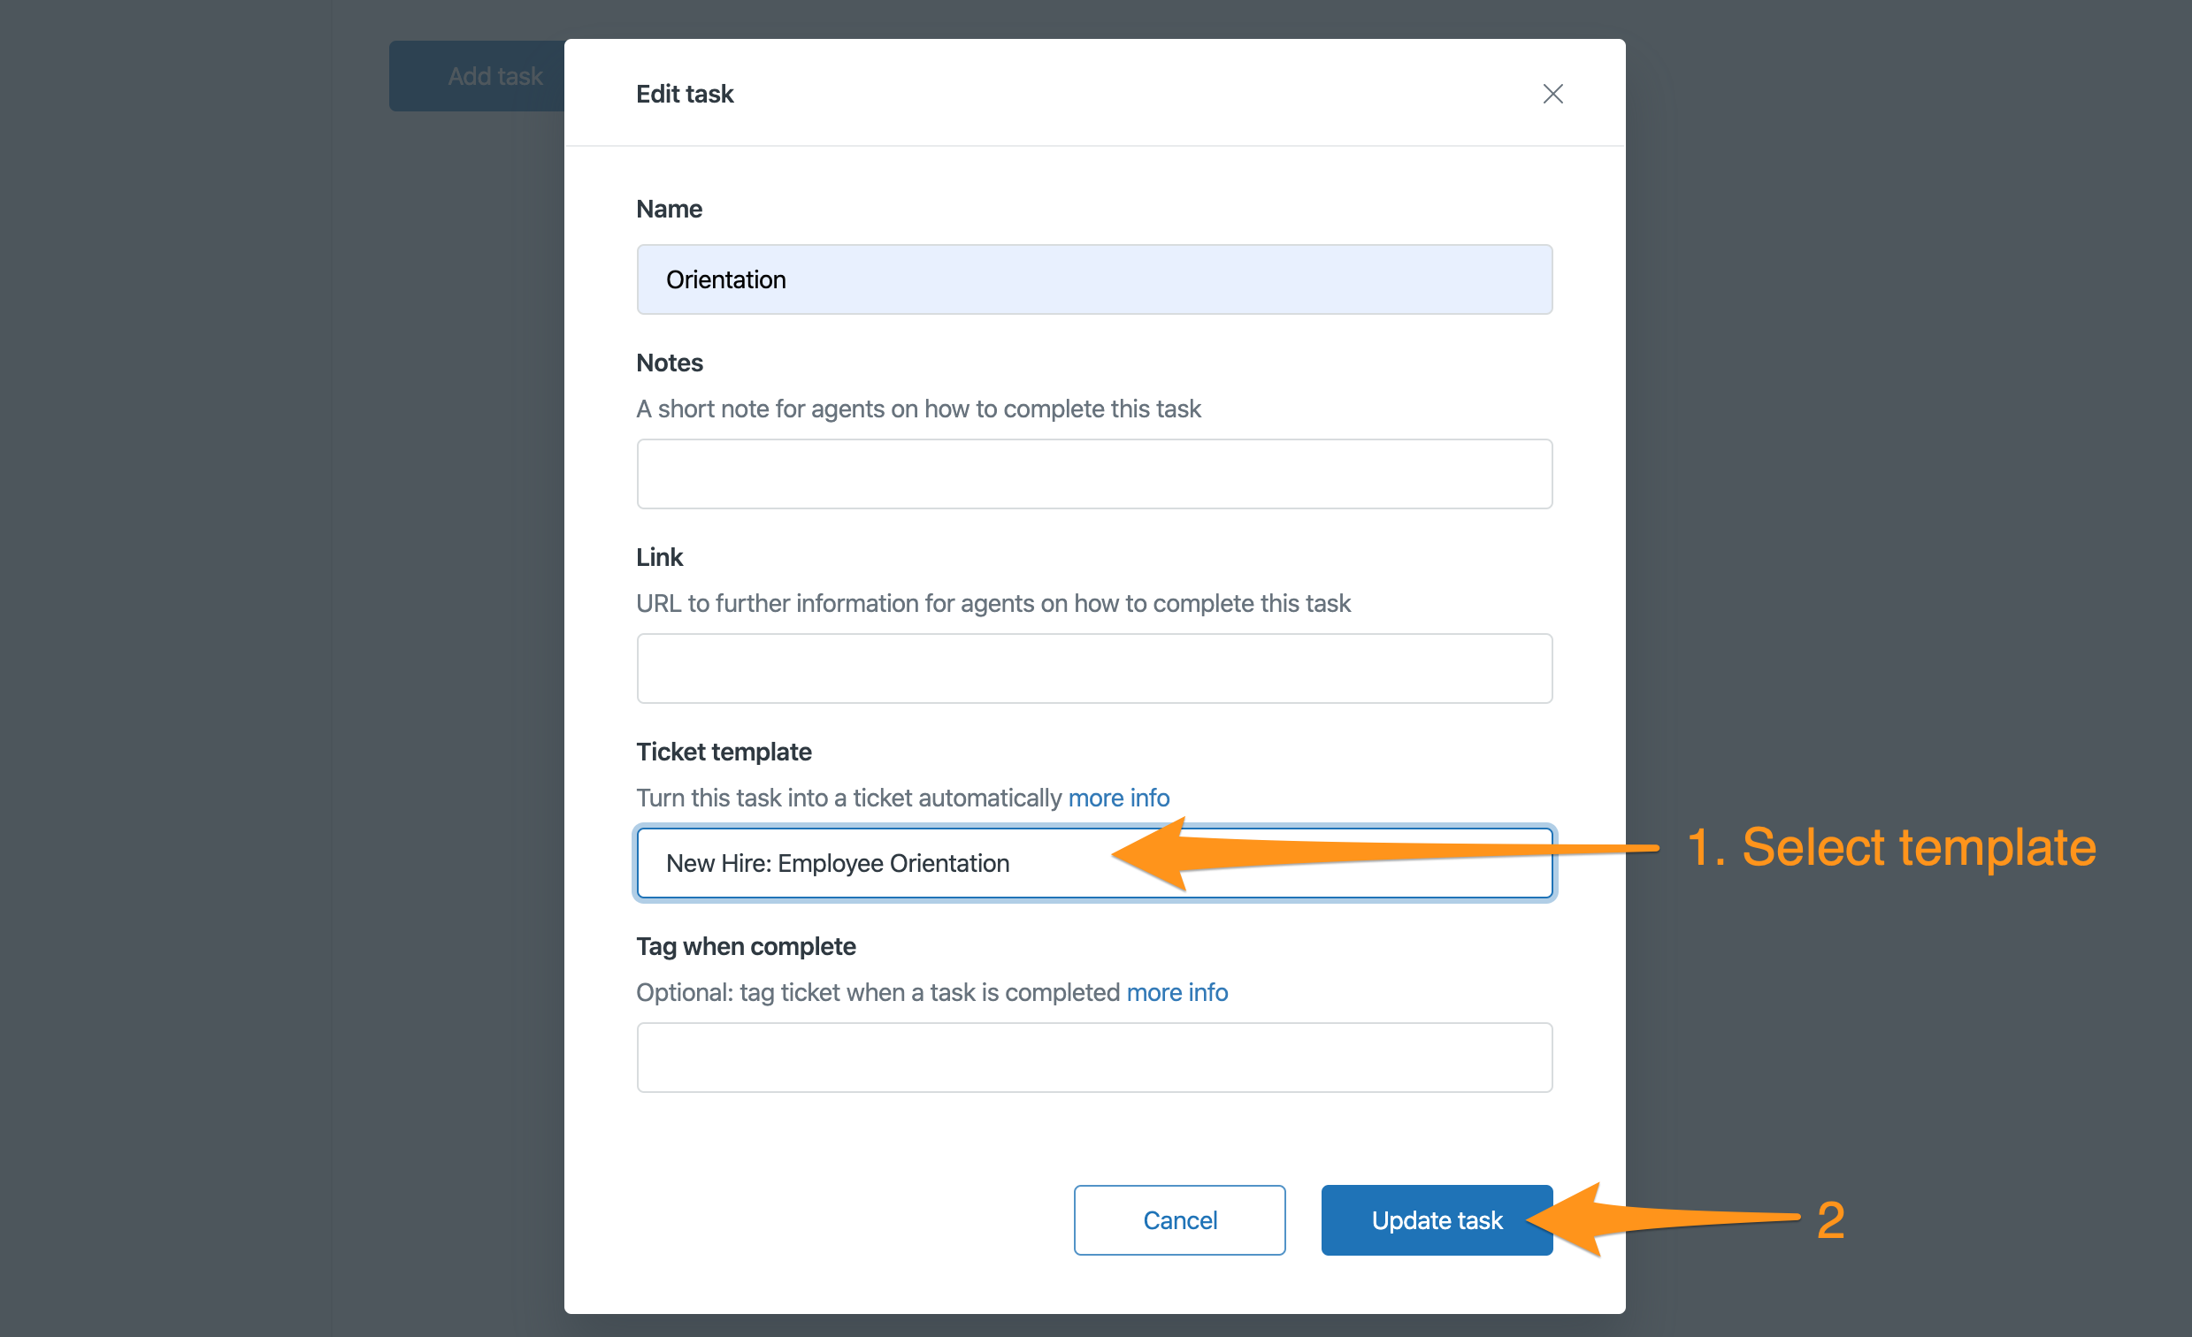Click the Tag when complete label

tap(746, 946)
